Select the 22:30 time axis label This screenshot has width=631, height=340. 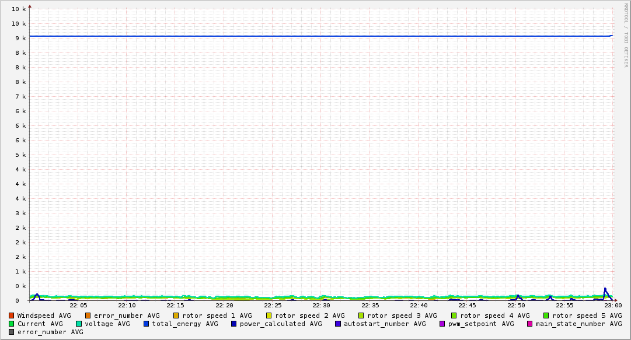point(321,305)
